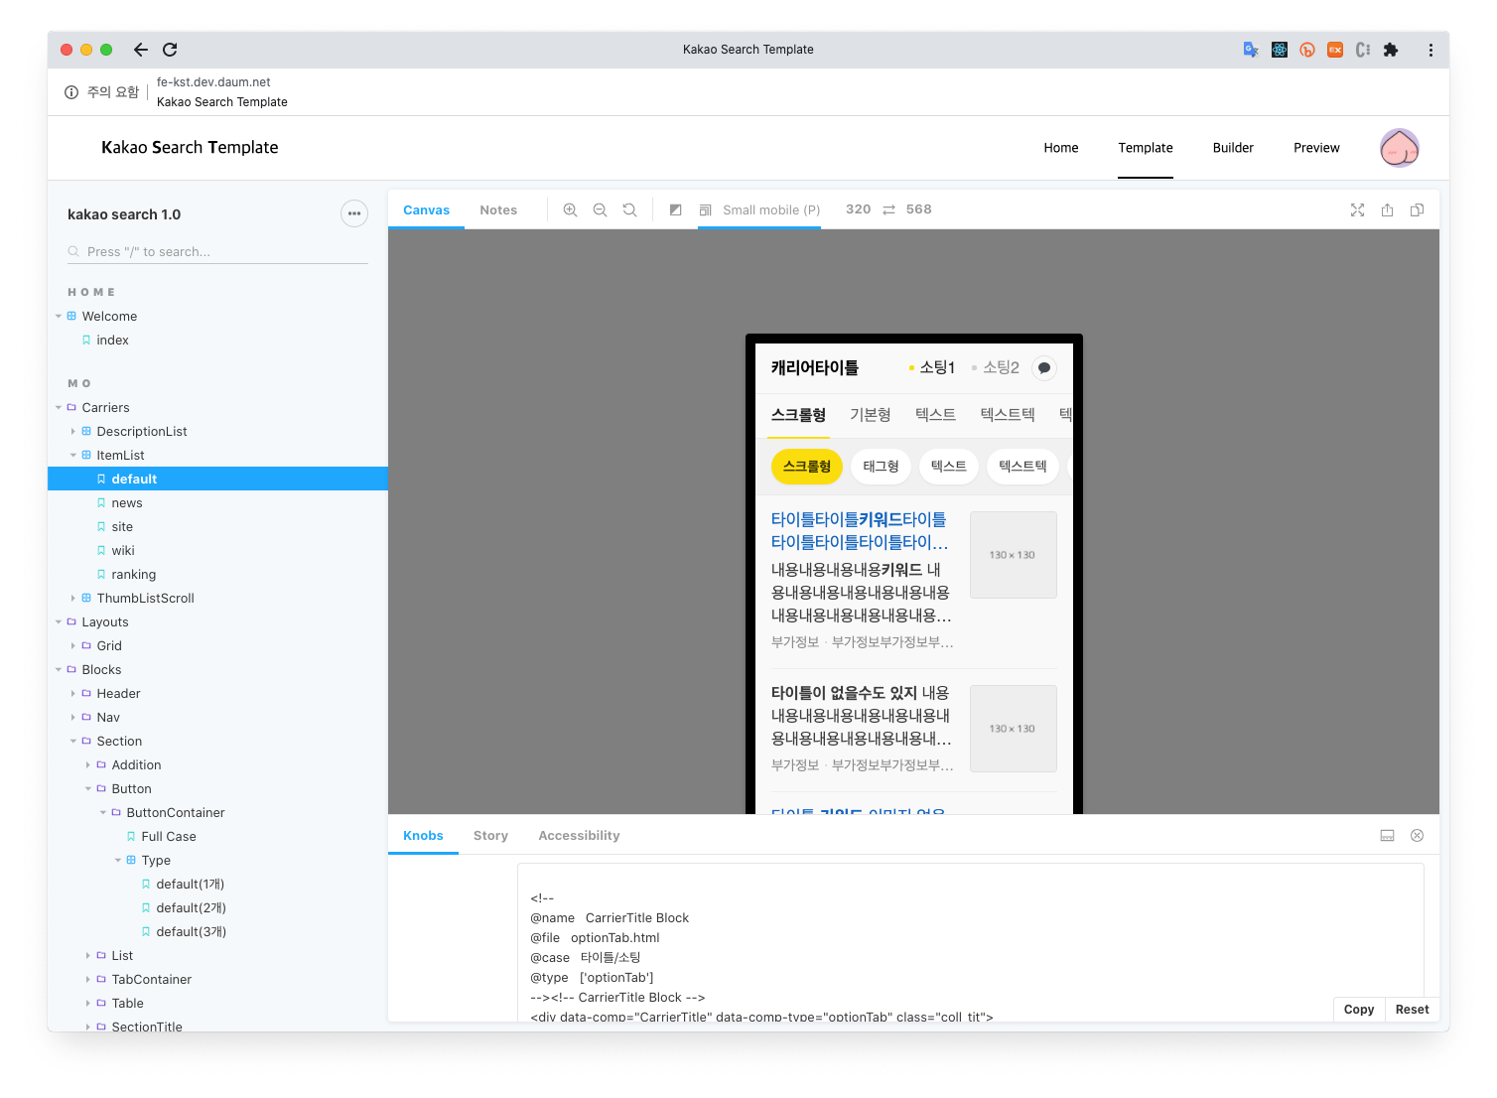Toggle the 텍스트텍 pill chip
Screen dimensions: 1497x1098
coord(1022,467)
